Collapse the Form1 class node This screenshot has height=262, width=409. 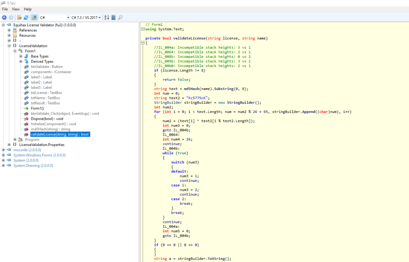(15, 51)
